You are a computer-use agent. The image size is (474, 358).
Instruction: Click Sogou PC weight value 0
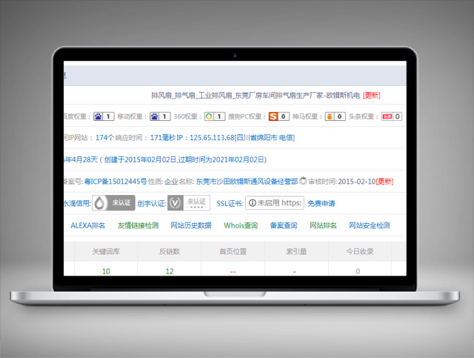point(283,116)
